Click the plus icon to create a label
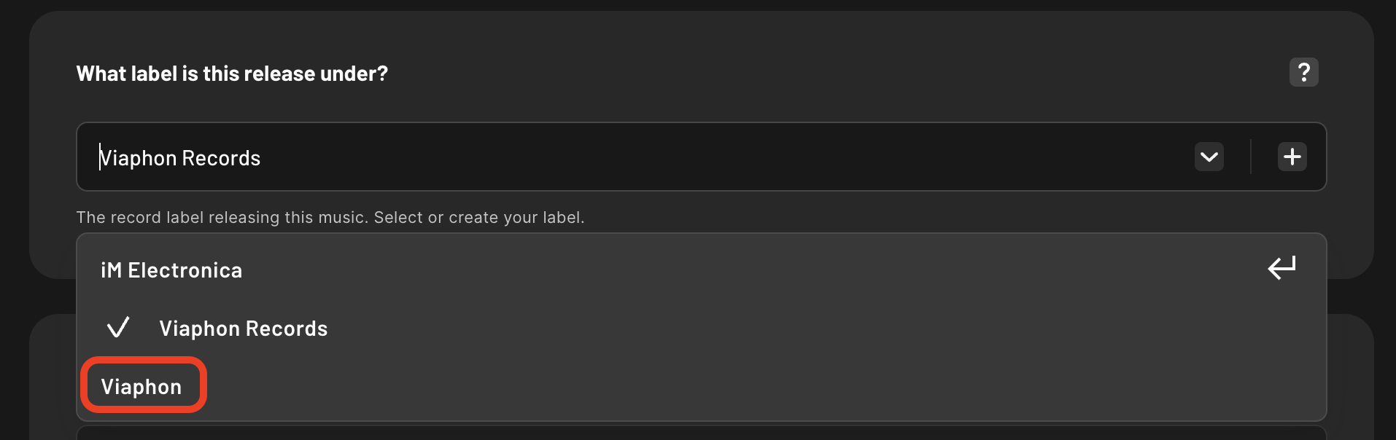The height and width of the screenshot is (440, 1396). coord(1292,157)
